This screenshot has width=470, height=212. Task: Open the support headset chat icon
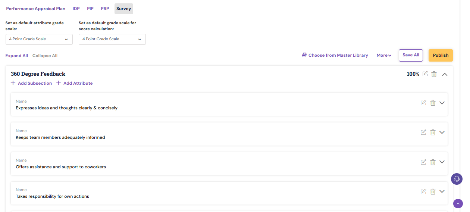tap(457, 179)
